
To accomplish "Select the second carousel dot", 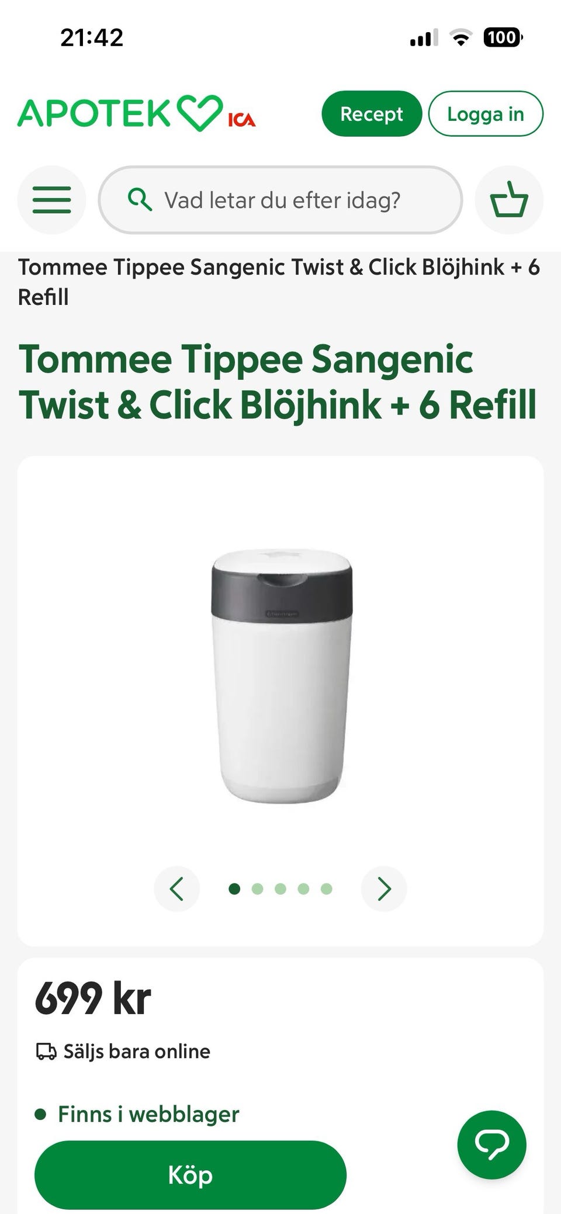I will coord(257,889).
